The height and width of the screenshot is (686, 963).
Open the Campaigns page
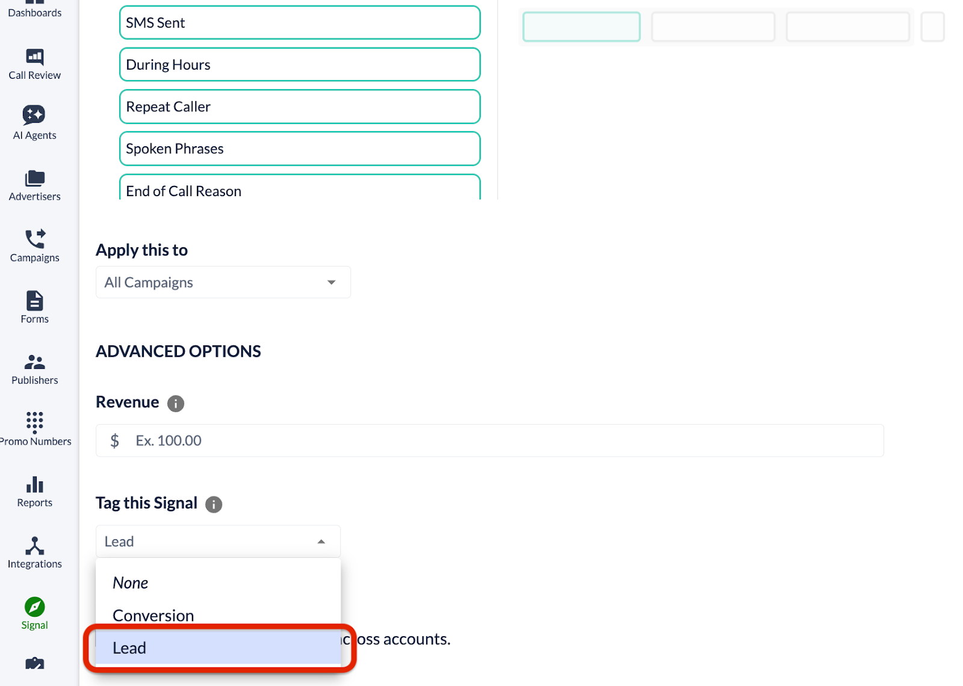click(x=35, y=247)
